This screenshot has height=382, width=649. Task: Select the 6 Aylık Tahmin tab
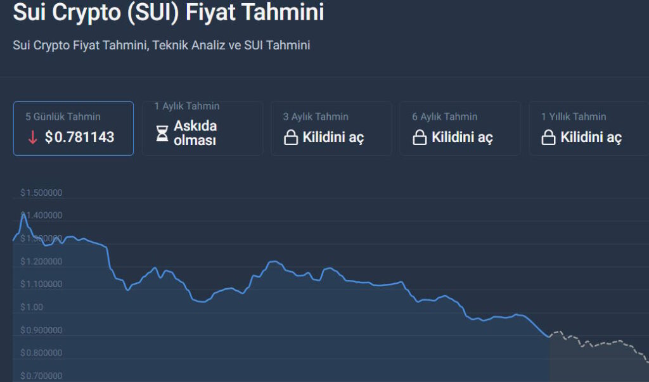(x=460, y=129)
